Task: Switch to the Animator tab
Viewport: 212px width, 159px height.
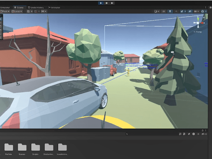Action: click(x=54, y=8)
